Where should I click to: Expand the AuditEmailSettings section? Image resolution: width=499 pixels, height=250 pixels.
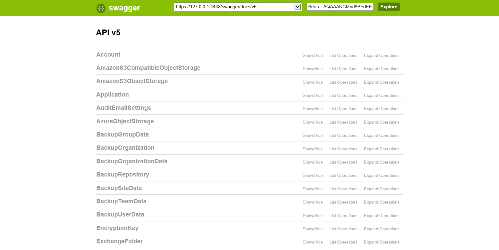tap(124, 108)
